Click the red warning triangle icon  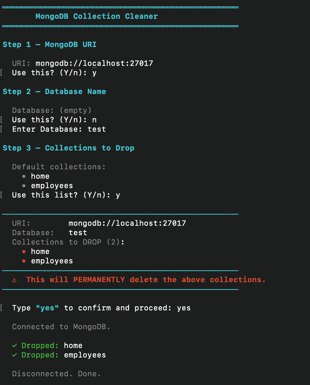[14, 280]
